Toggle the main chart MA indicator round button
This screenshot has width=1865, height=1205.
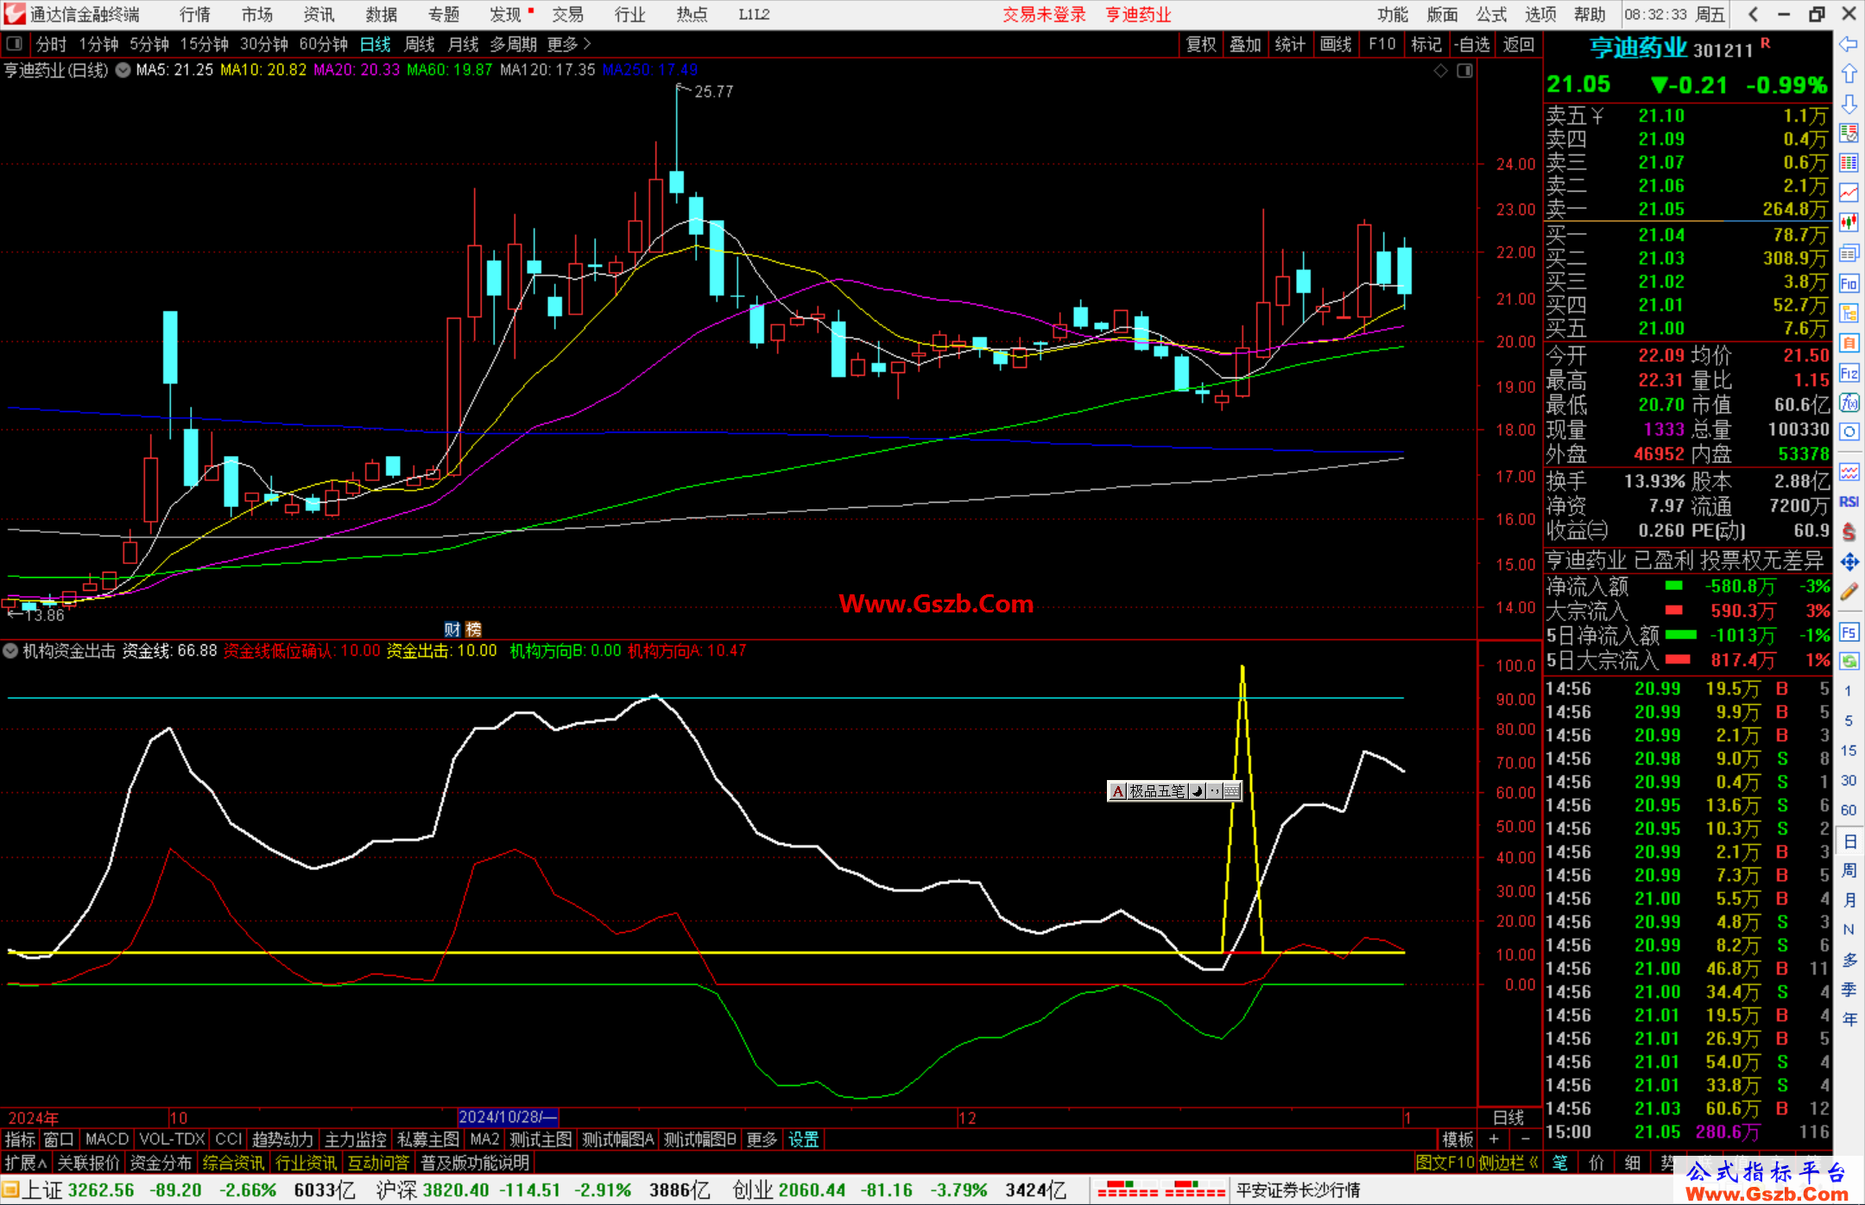pos(123,70)
